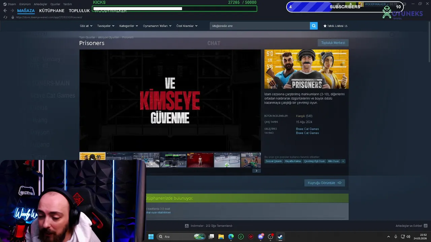Click the padlock icon beside the URL
This screenshot has height=242, width=431.
click(13, 17)
